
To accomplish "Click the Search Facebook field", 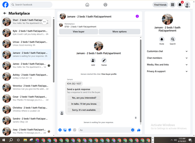I will (x=31, y=5).
